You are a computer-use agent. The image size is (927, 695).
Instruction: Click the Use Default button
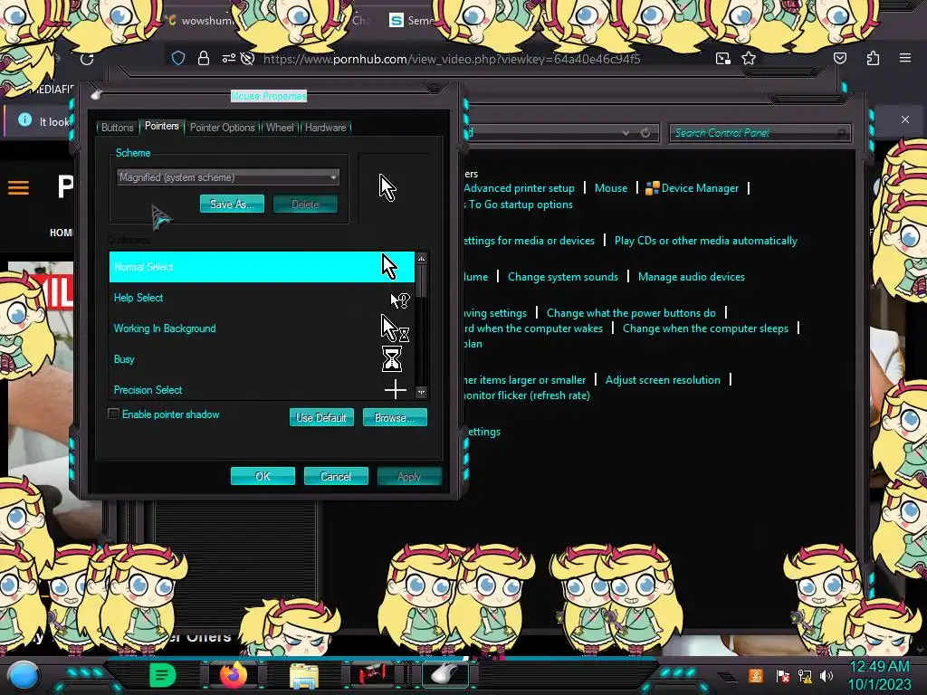coord(321,417)
